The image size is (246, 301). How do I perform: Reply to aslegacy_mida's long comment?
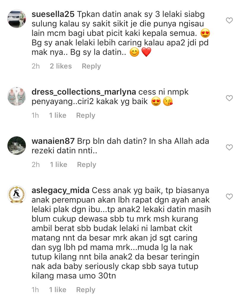pyautogui.click(x=86, y=290)
